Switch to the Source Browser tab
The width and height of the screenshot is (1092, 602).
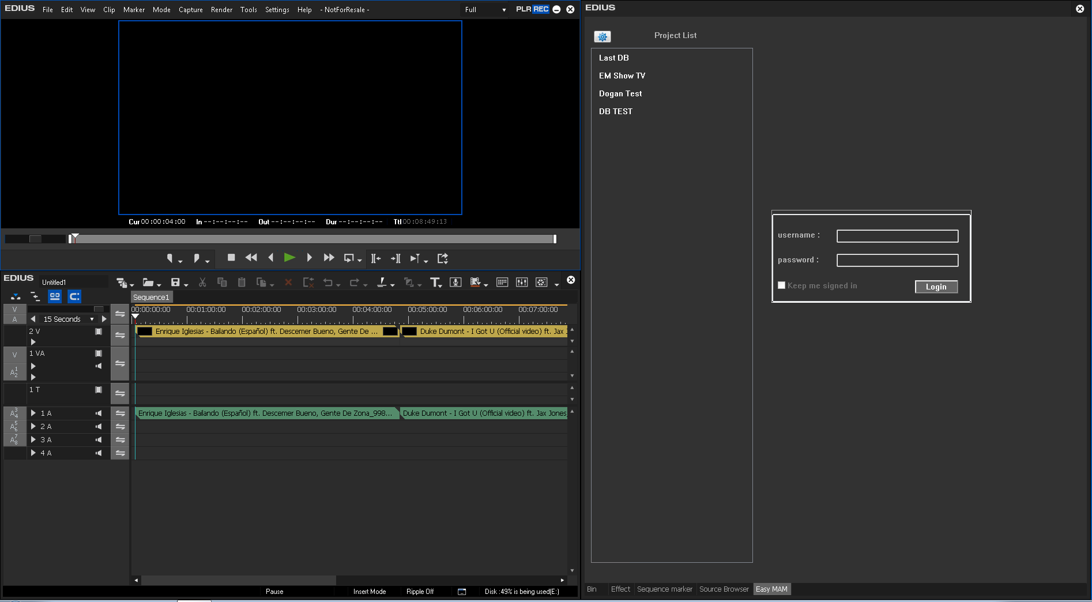point(724,589)
